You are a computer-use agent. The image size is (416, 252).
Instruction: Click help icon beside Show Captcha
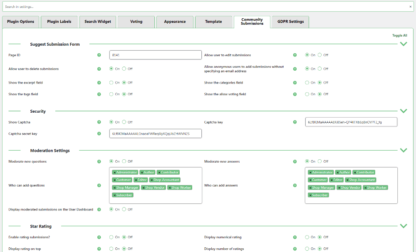pyautogui.click(x=99, y=122)
